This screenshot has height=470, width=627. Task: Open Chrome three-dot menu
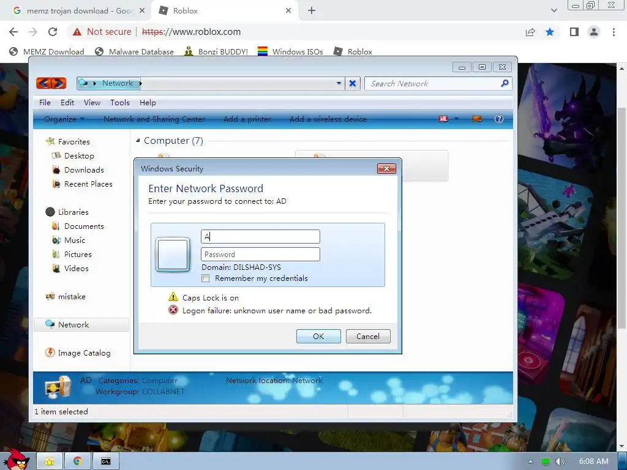click(614, 32)
